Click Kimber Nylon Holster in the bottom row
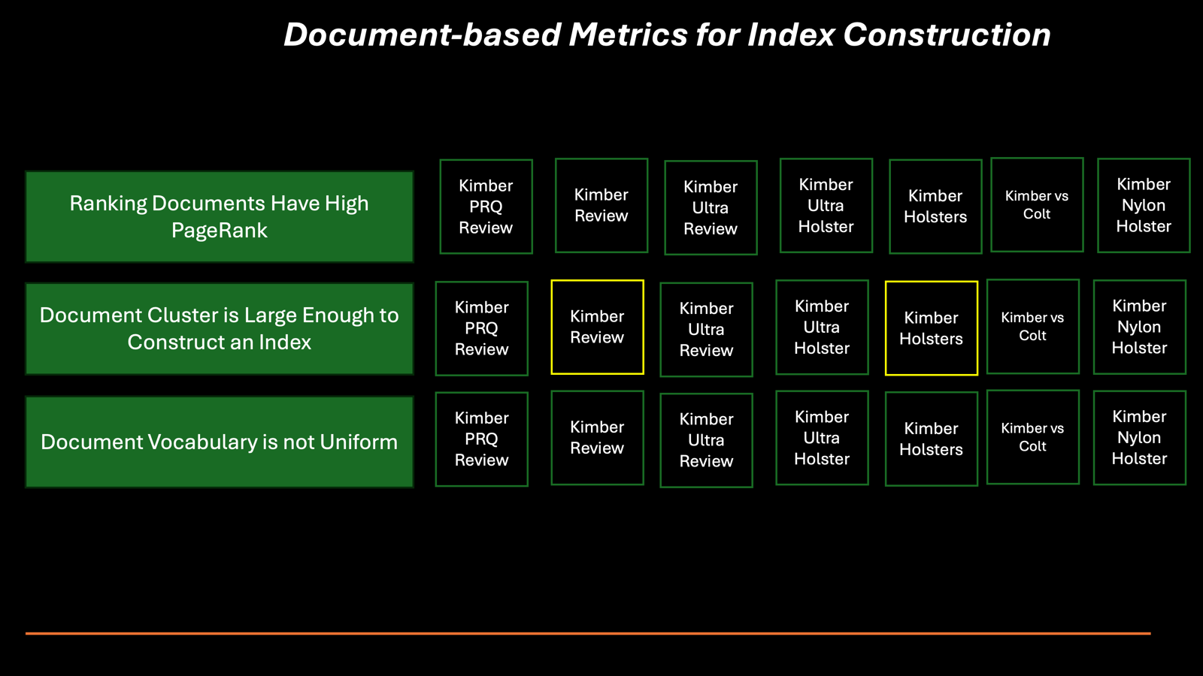Screen dimensions: 1203x676 pos(1140,437)
